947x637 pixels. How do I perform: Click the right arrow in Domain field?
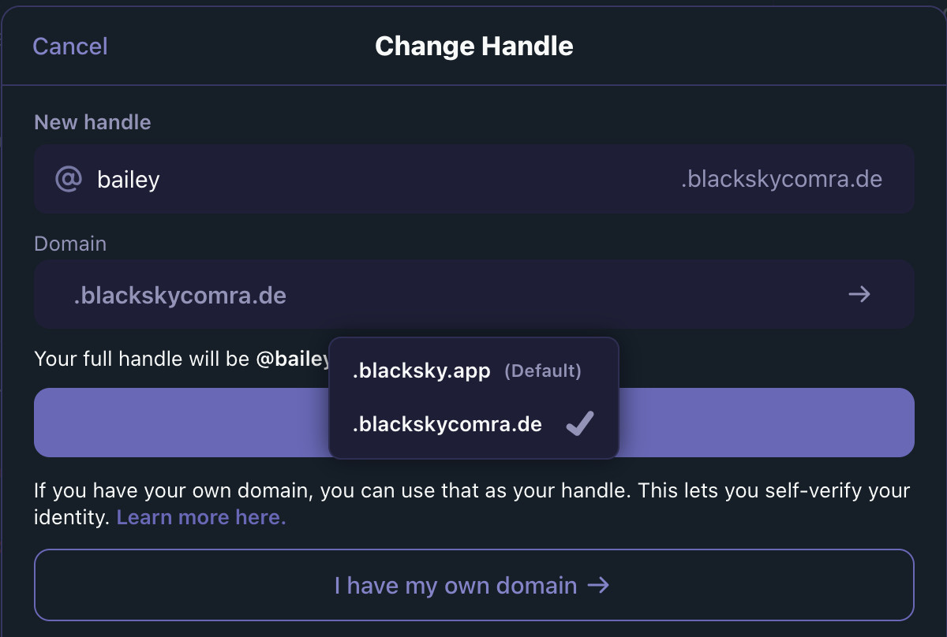[859, 295]
